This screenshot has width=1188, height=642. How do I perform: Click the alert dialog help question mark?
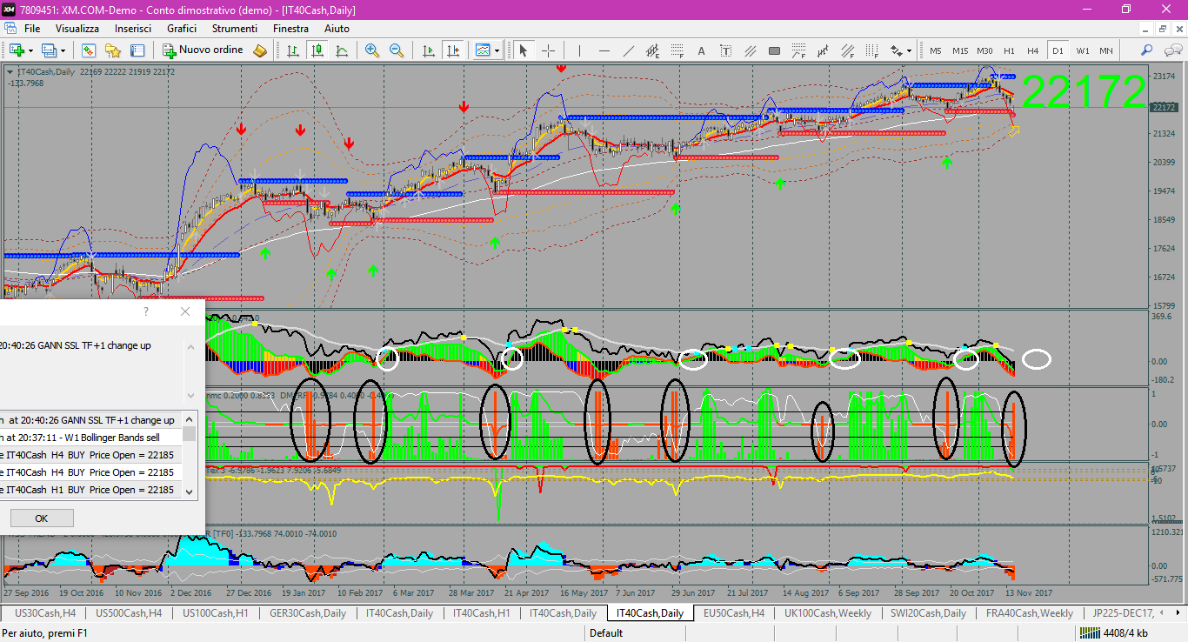click(145, 311)
